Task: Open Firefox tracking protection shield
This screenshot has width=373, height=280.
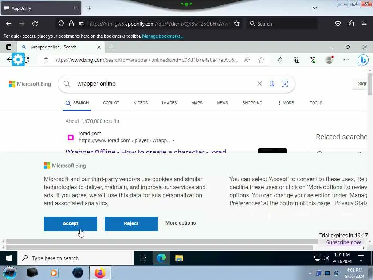Action: pos(61,24)
